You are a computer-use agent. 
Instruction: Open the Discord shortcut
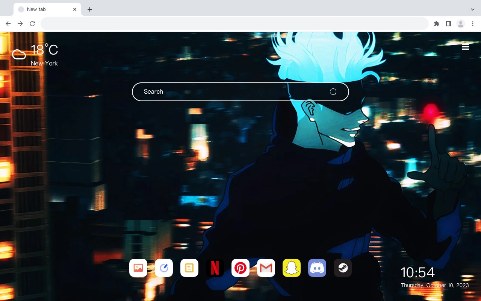click(x=317, y=268)
